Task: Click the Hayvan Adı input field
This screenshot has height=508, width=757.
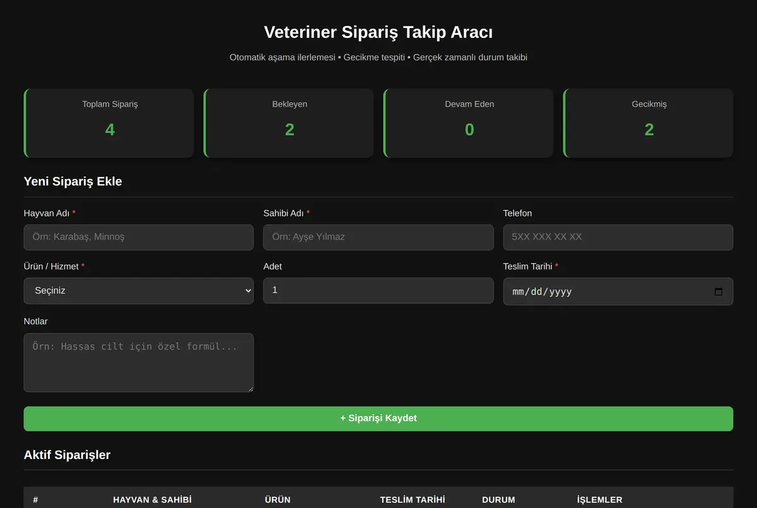Action: (x=139, y=237)
